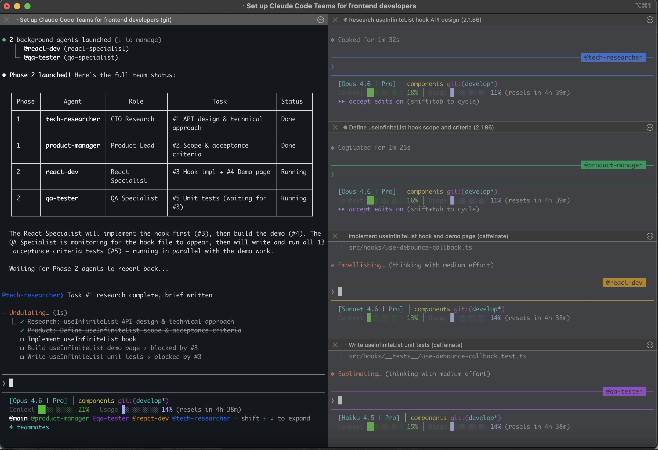Click the @tech-researcher teammate in status bar

201,418
